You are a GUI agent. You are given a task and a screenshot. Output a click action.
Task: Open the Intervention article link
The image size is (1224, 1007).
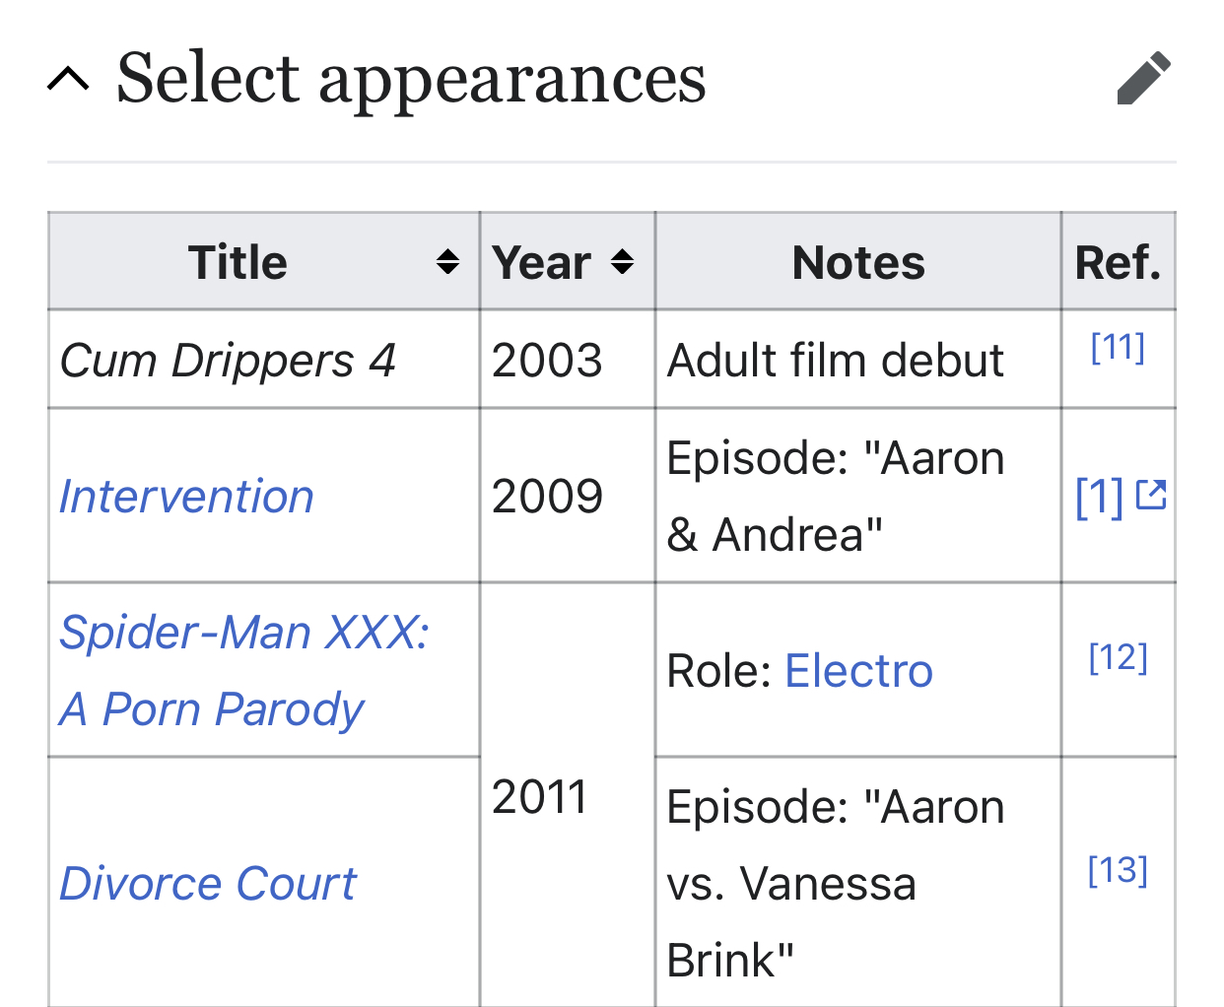186,496
